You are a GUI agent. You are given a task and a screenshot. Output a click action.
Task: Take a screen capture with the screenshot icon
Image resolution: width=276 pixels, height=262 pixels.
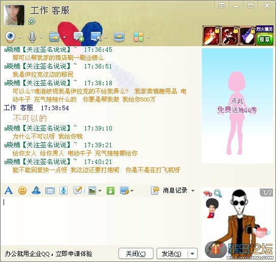point(125,190)
